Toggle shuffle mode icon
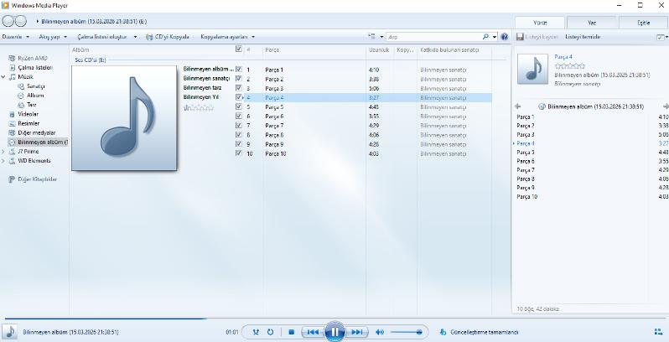This screenshot has height=342, width=669. pyautogui.click(x=256, y=332)
